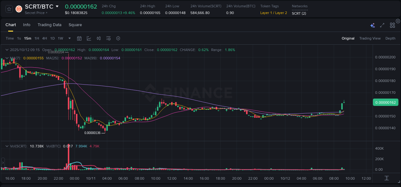Viewport: 401px width, 187px height.
Task: Toggle the favorite star for SCRT/BTC
Action: point(9,9)
